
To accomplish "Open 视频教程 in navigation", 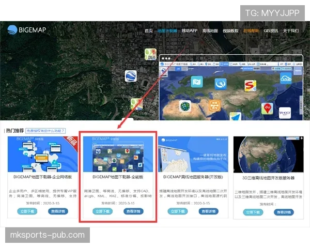I will pyautogui.click(x=230, y=30).
